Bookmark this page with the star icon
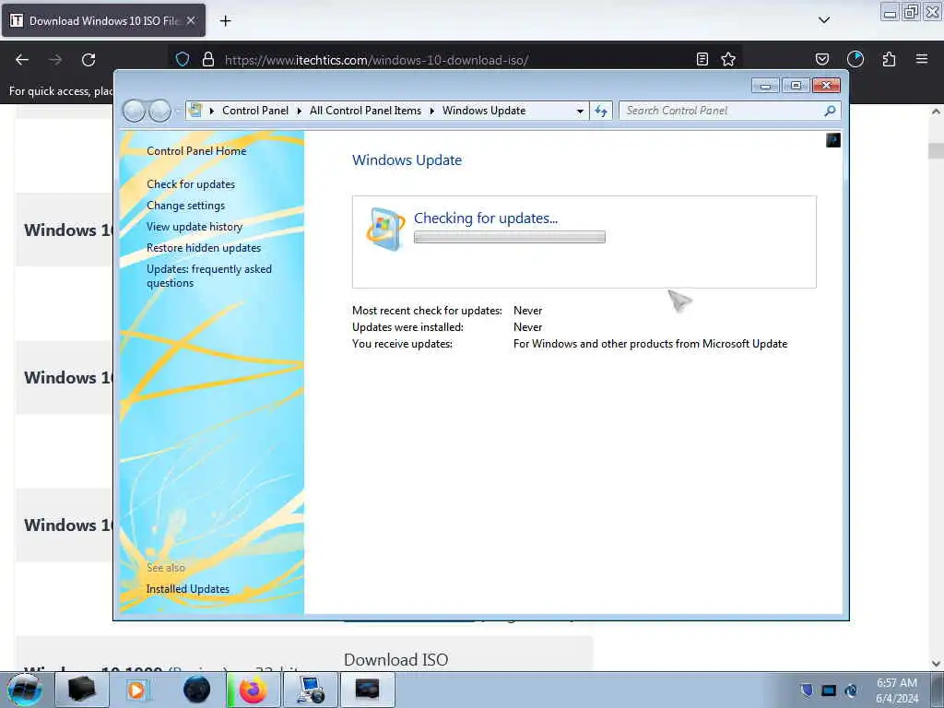Screen dimensions: 944x708 point(728,59)
